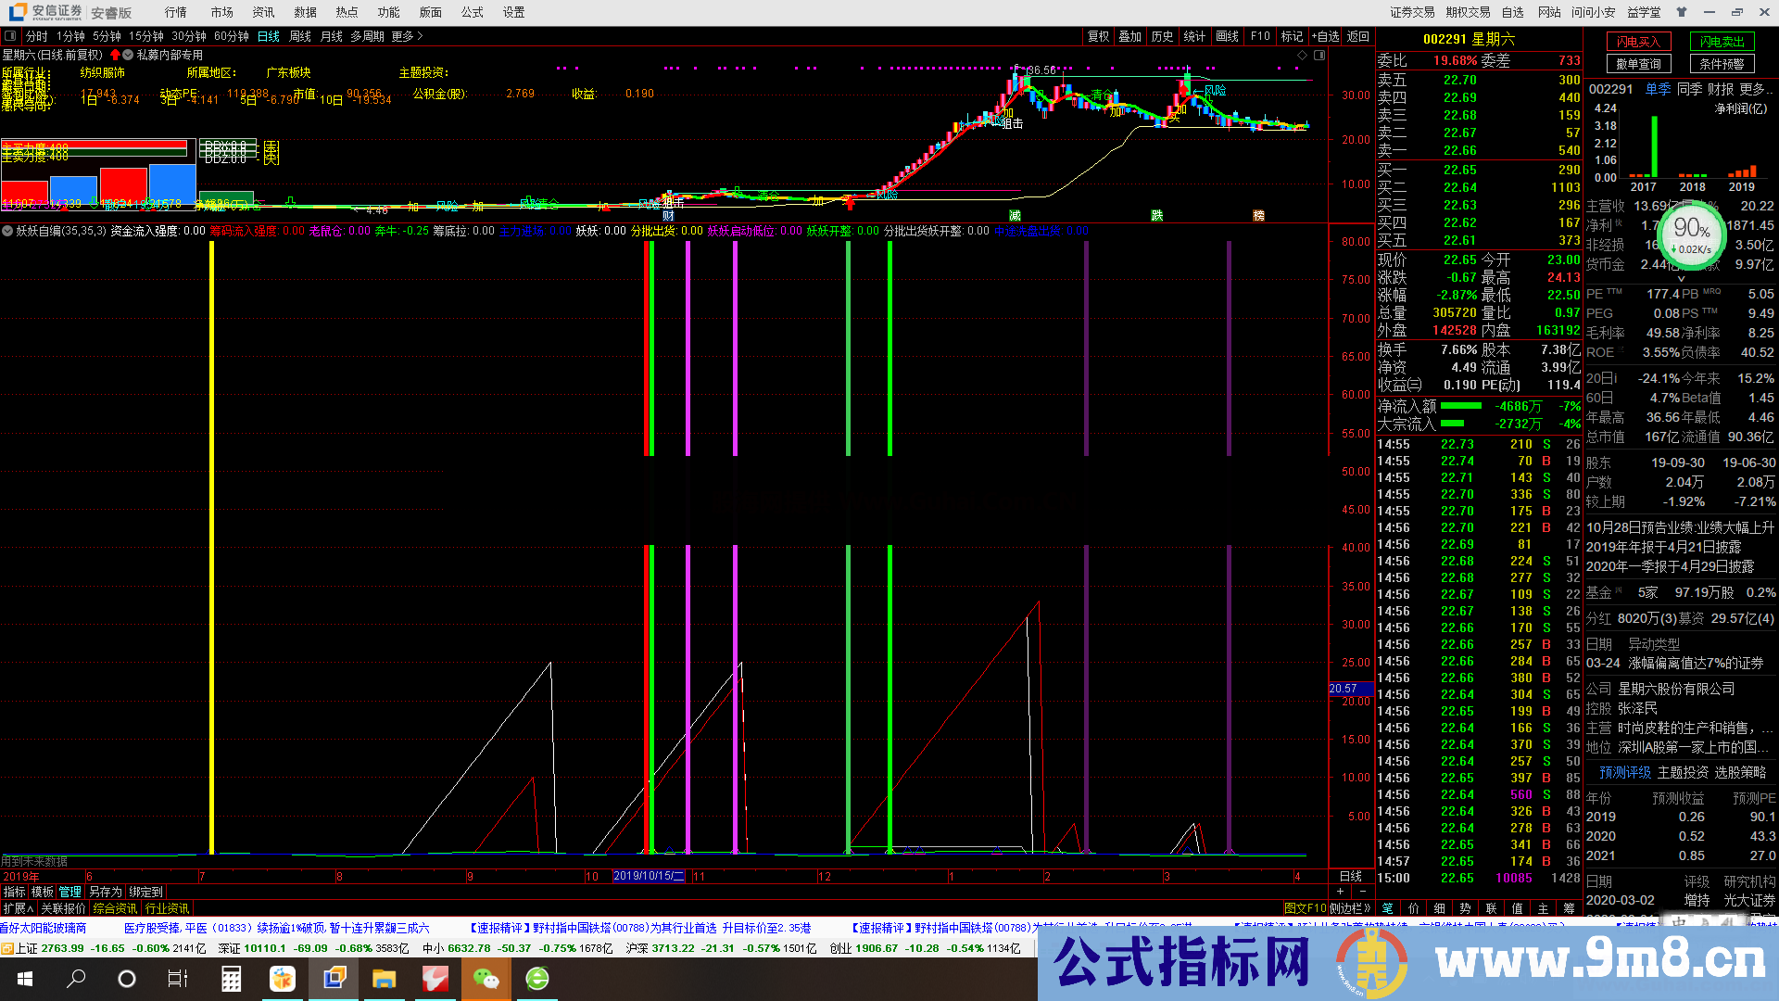1779x1001 pixels.
Task: Click the green 90% speed indicator ball
Action: [1692, 233]
